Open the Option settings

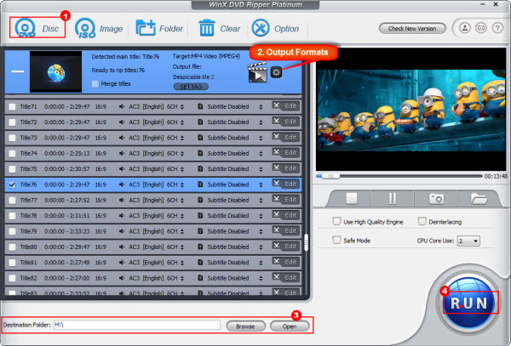(275, 28)
